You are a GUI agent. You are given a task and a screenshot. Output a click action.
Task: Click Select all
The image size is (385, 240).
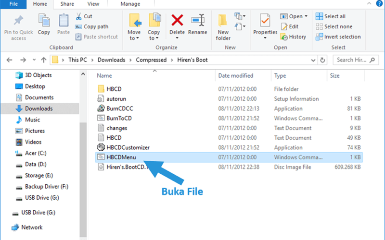point(331,16)
